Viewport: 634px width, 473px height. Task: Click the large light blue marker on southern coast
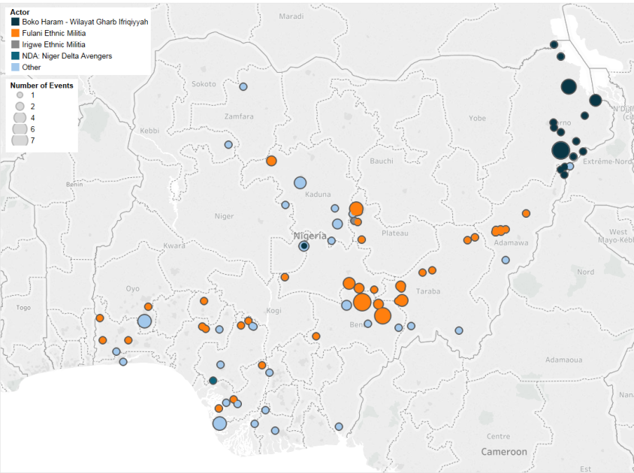(219, 423)
